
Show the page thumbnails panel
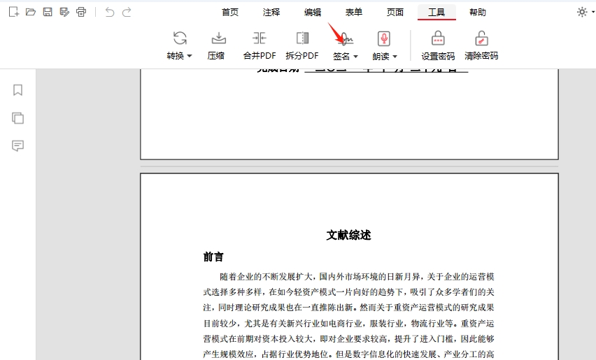[18, 118]
